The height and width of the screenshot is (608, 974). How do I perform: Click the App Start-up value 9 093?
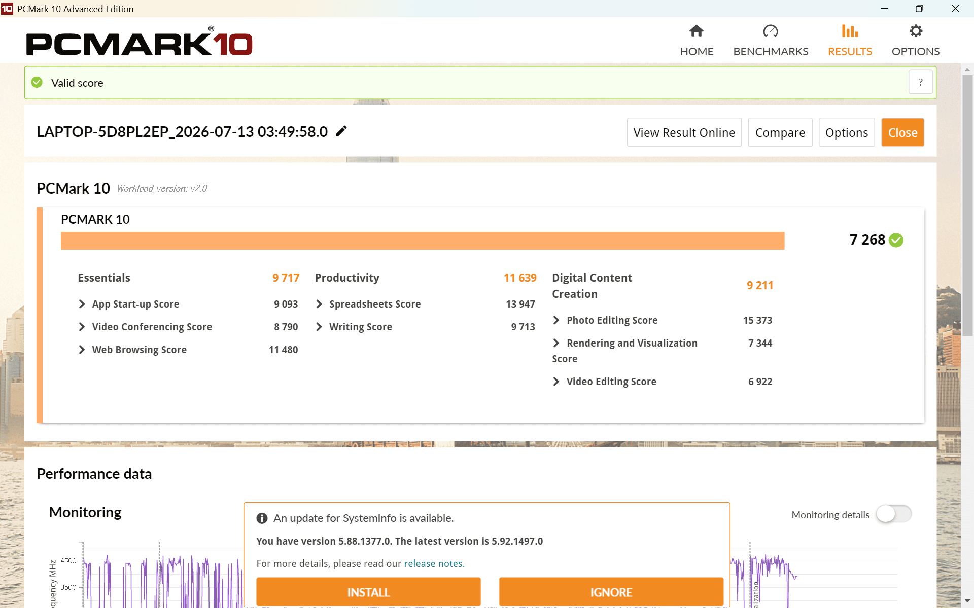[286, 304]
